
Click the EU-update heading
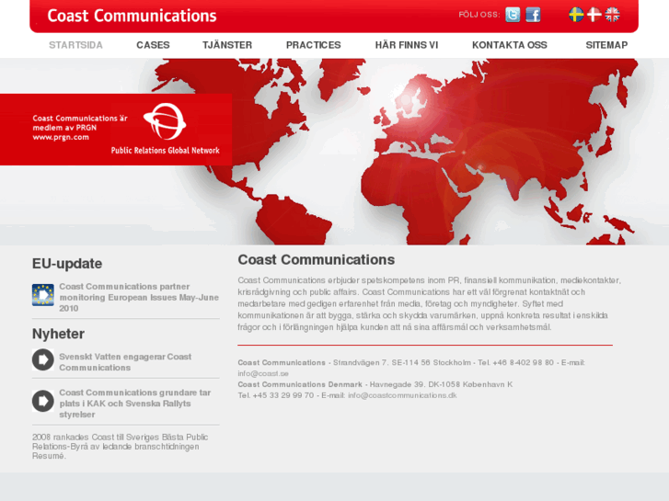pyautogui.click(x=67, y=264)
